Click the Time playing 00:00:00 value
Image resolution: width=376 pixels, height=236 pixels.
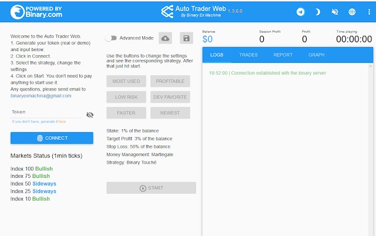[x=354, y=39]
